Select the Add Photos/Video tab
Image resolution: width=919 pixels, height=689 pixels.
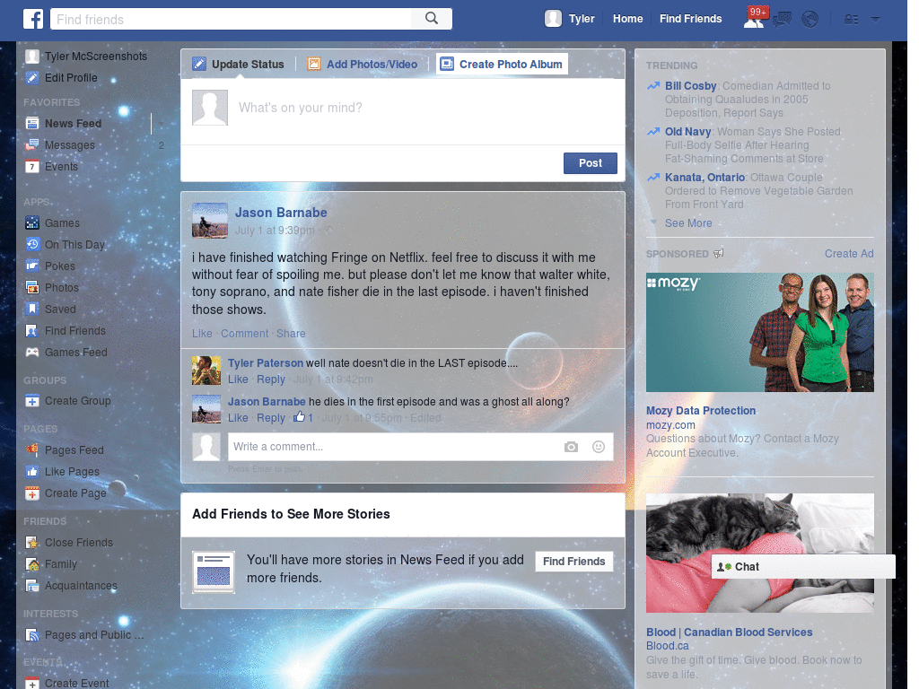tap(363, 64)
